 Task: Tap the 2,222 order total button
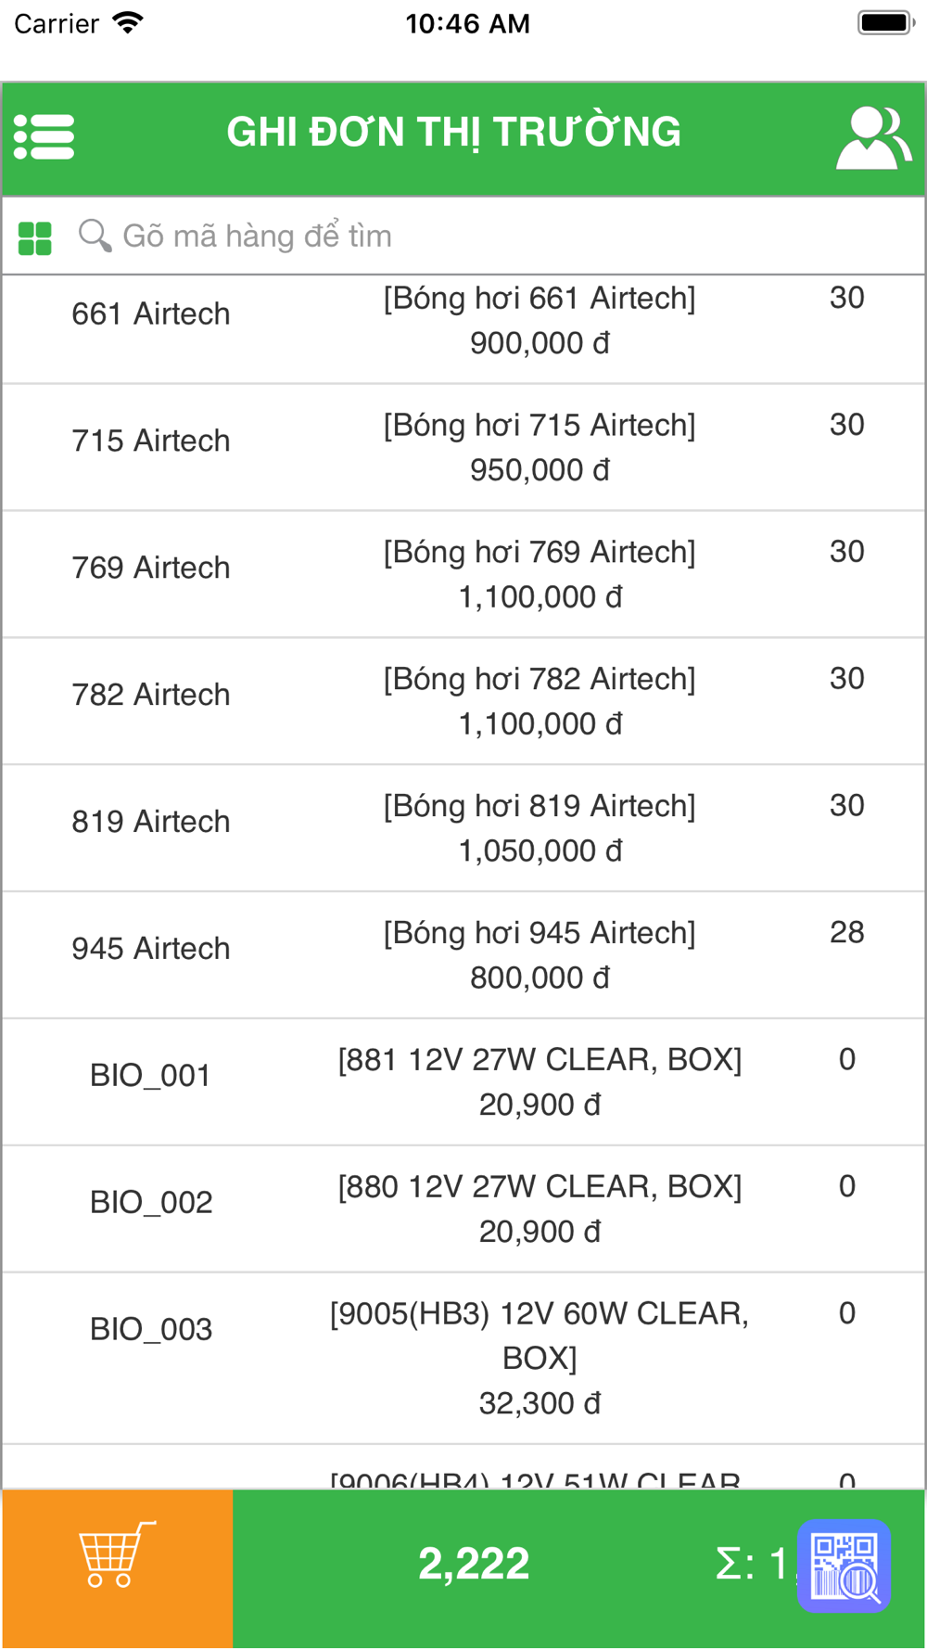[x=474, y=1564]
